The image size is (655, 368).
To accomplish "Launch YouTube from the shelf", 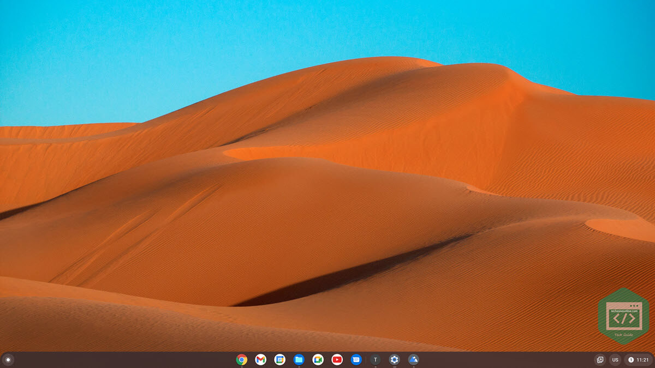I will click(337, 359).
